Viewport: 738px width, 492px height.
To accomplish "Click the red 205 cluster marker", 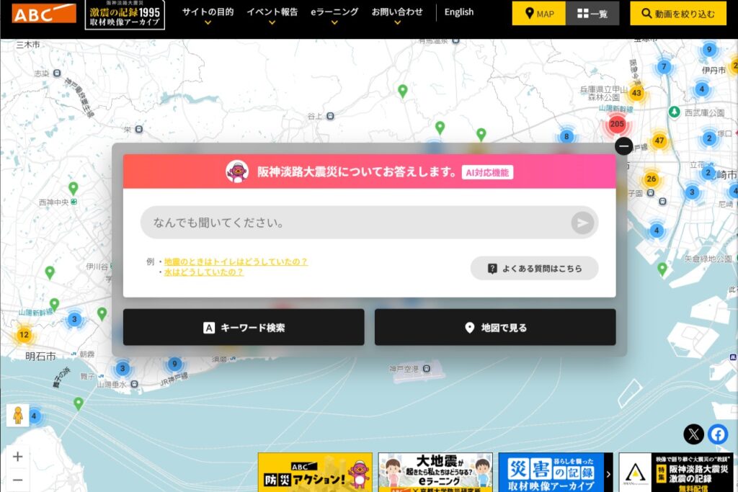I will point(616,124).
